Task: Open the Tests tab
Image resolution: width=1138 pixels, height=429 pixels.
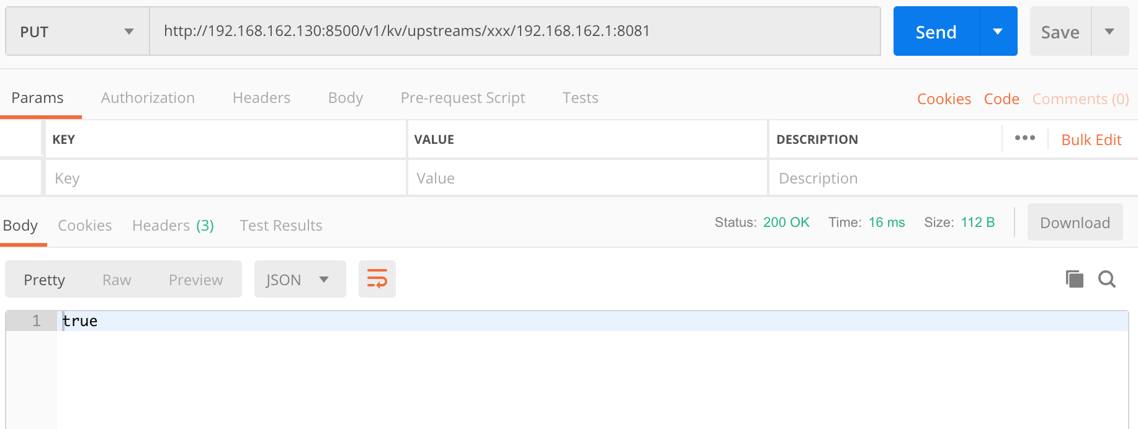Action: coord(580,98)
